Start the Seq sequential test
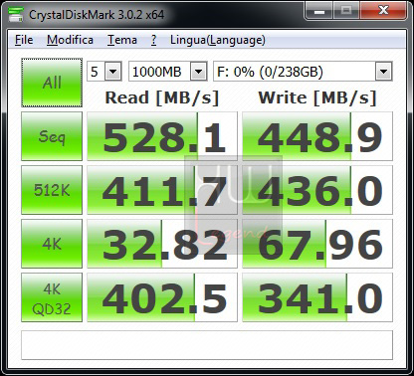Image resolution: width=414 pixels, height=376 pixels. point(52,136)
